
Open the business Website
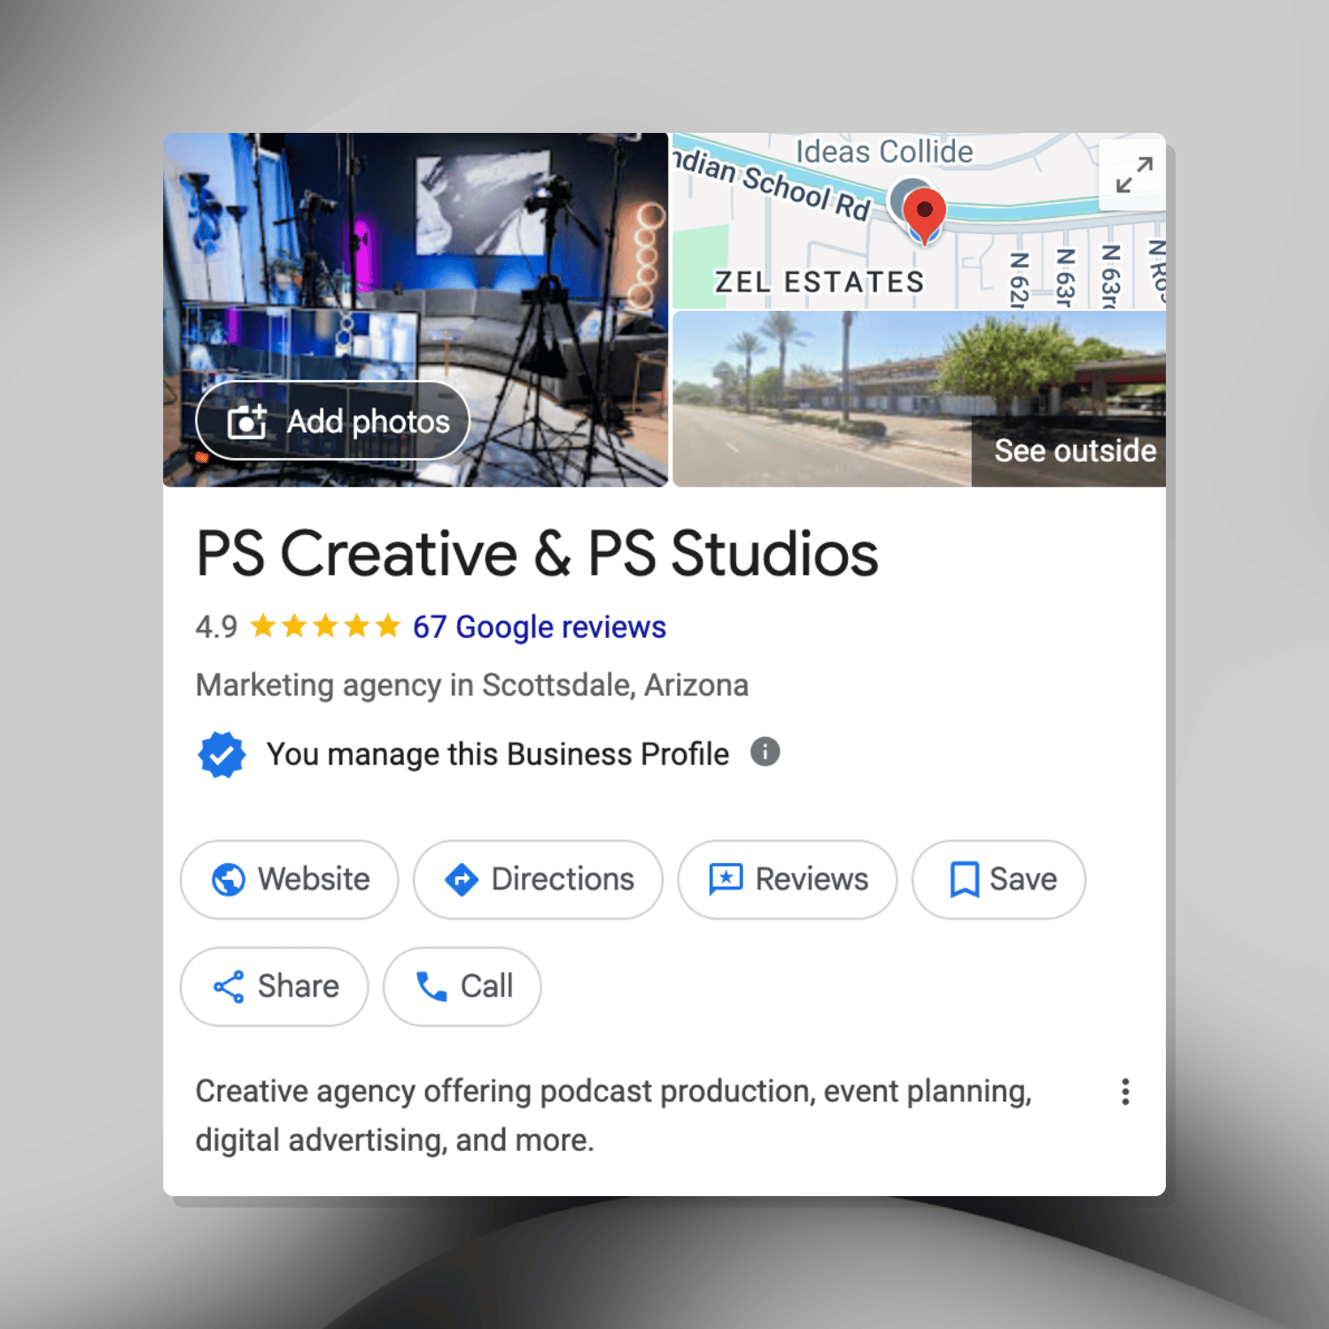coord(290,880)
